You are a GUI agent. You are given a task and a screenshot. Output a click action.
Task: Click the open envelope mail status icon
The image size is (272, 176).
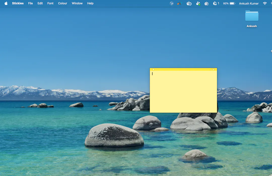(x=207, y=3)
